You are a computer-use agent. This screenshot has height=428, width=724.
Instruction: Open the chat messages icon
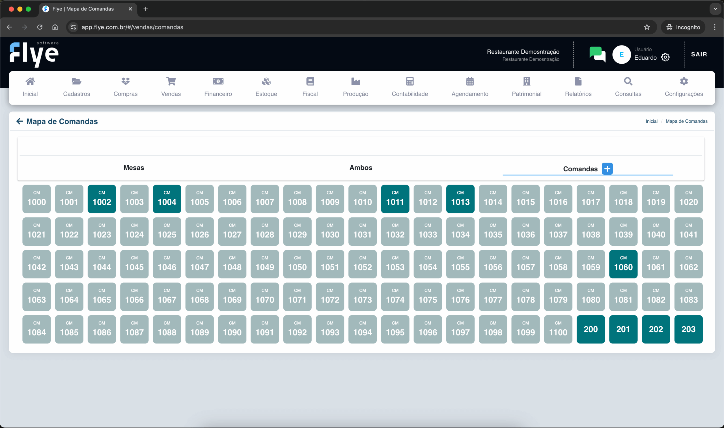pyautogui.click(x=597, y=54)
